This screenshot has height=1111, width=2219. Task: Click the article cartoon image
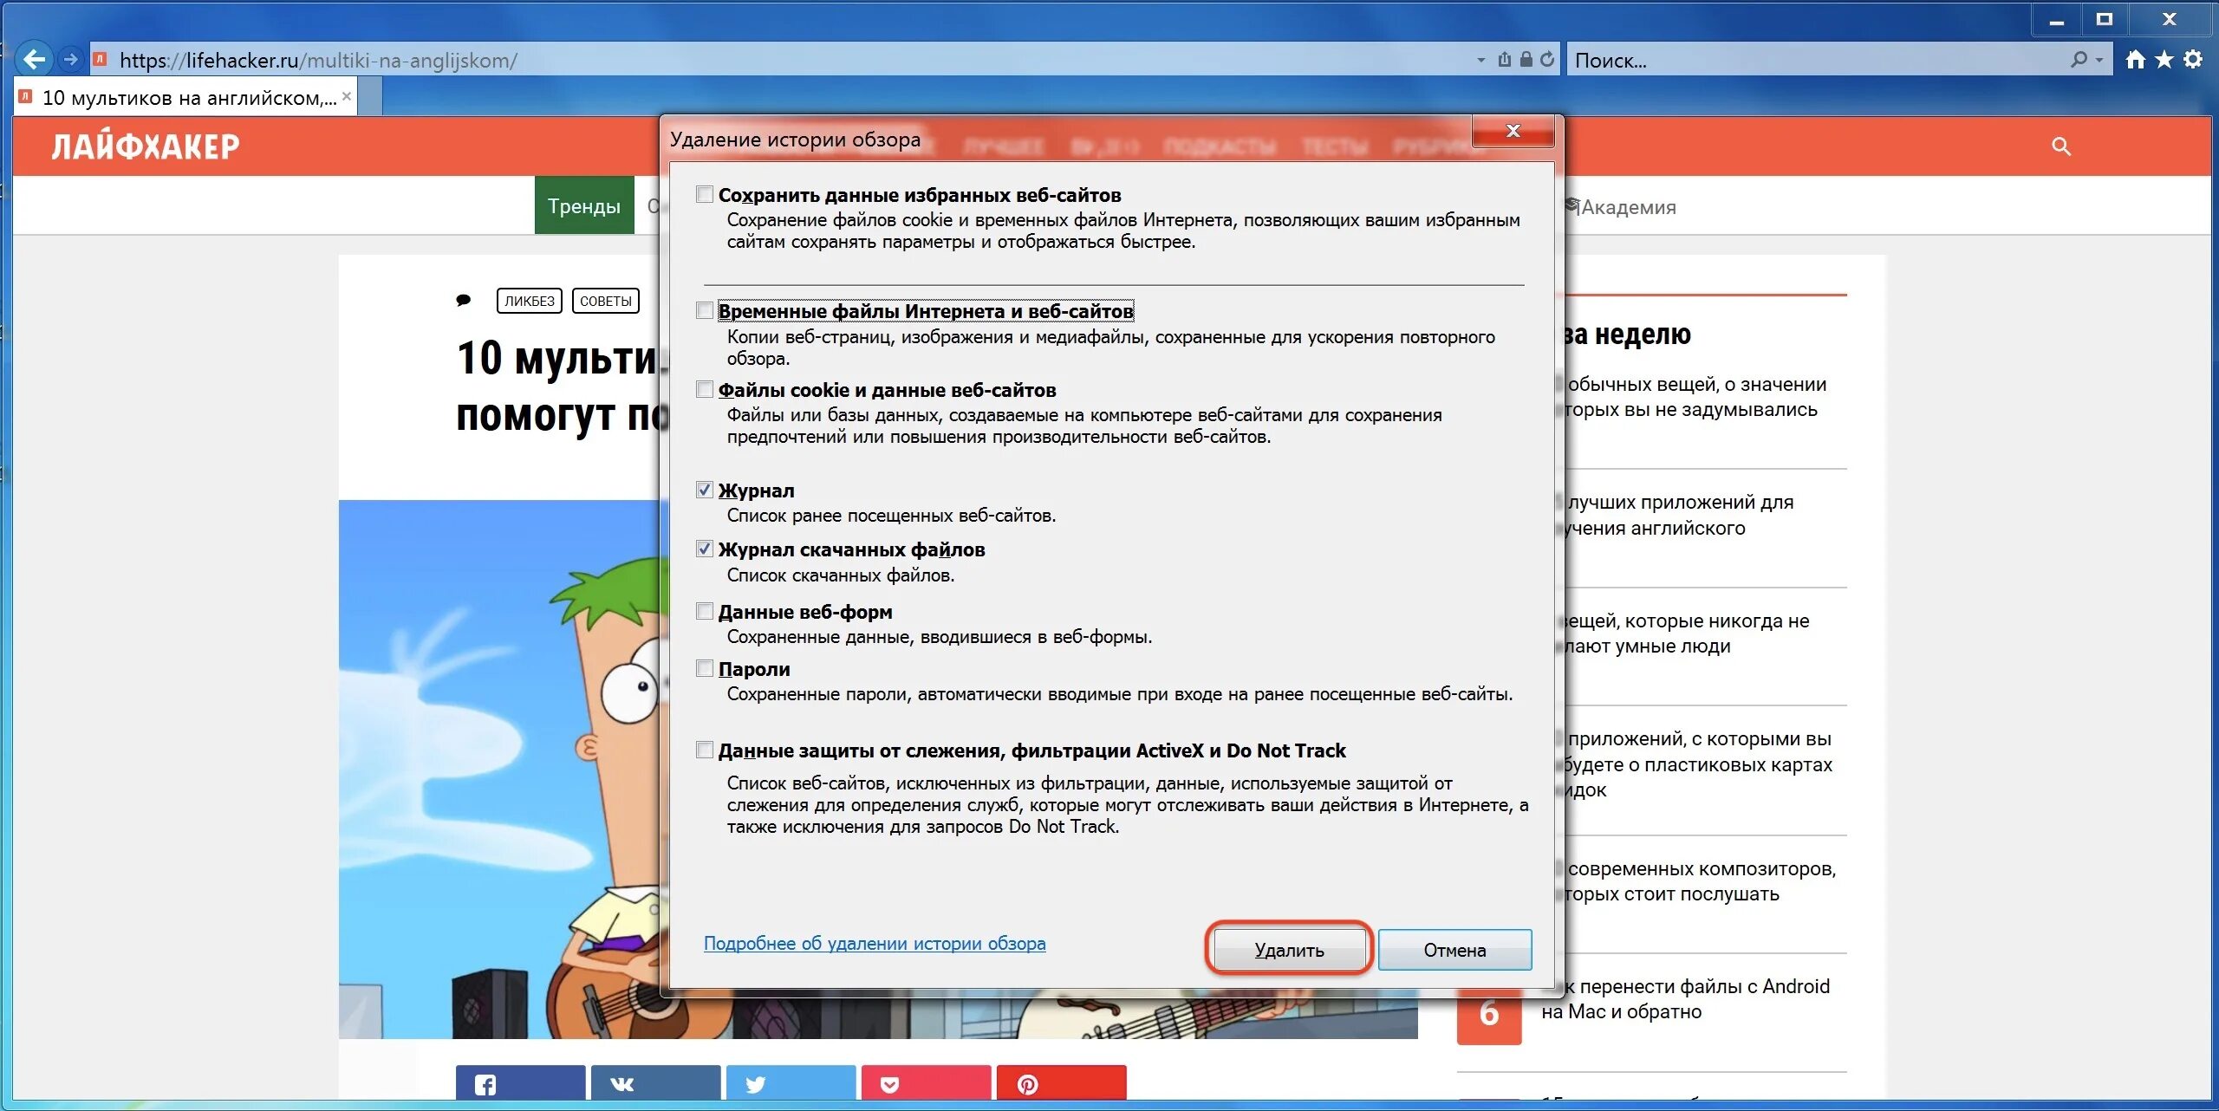[499, 769]
